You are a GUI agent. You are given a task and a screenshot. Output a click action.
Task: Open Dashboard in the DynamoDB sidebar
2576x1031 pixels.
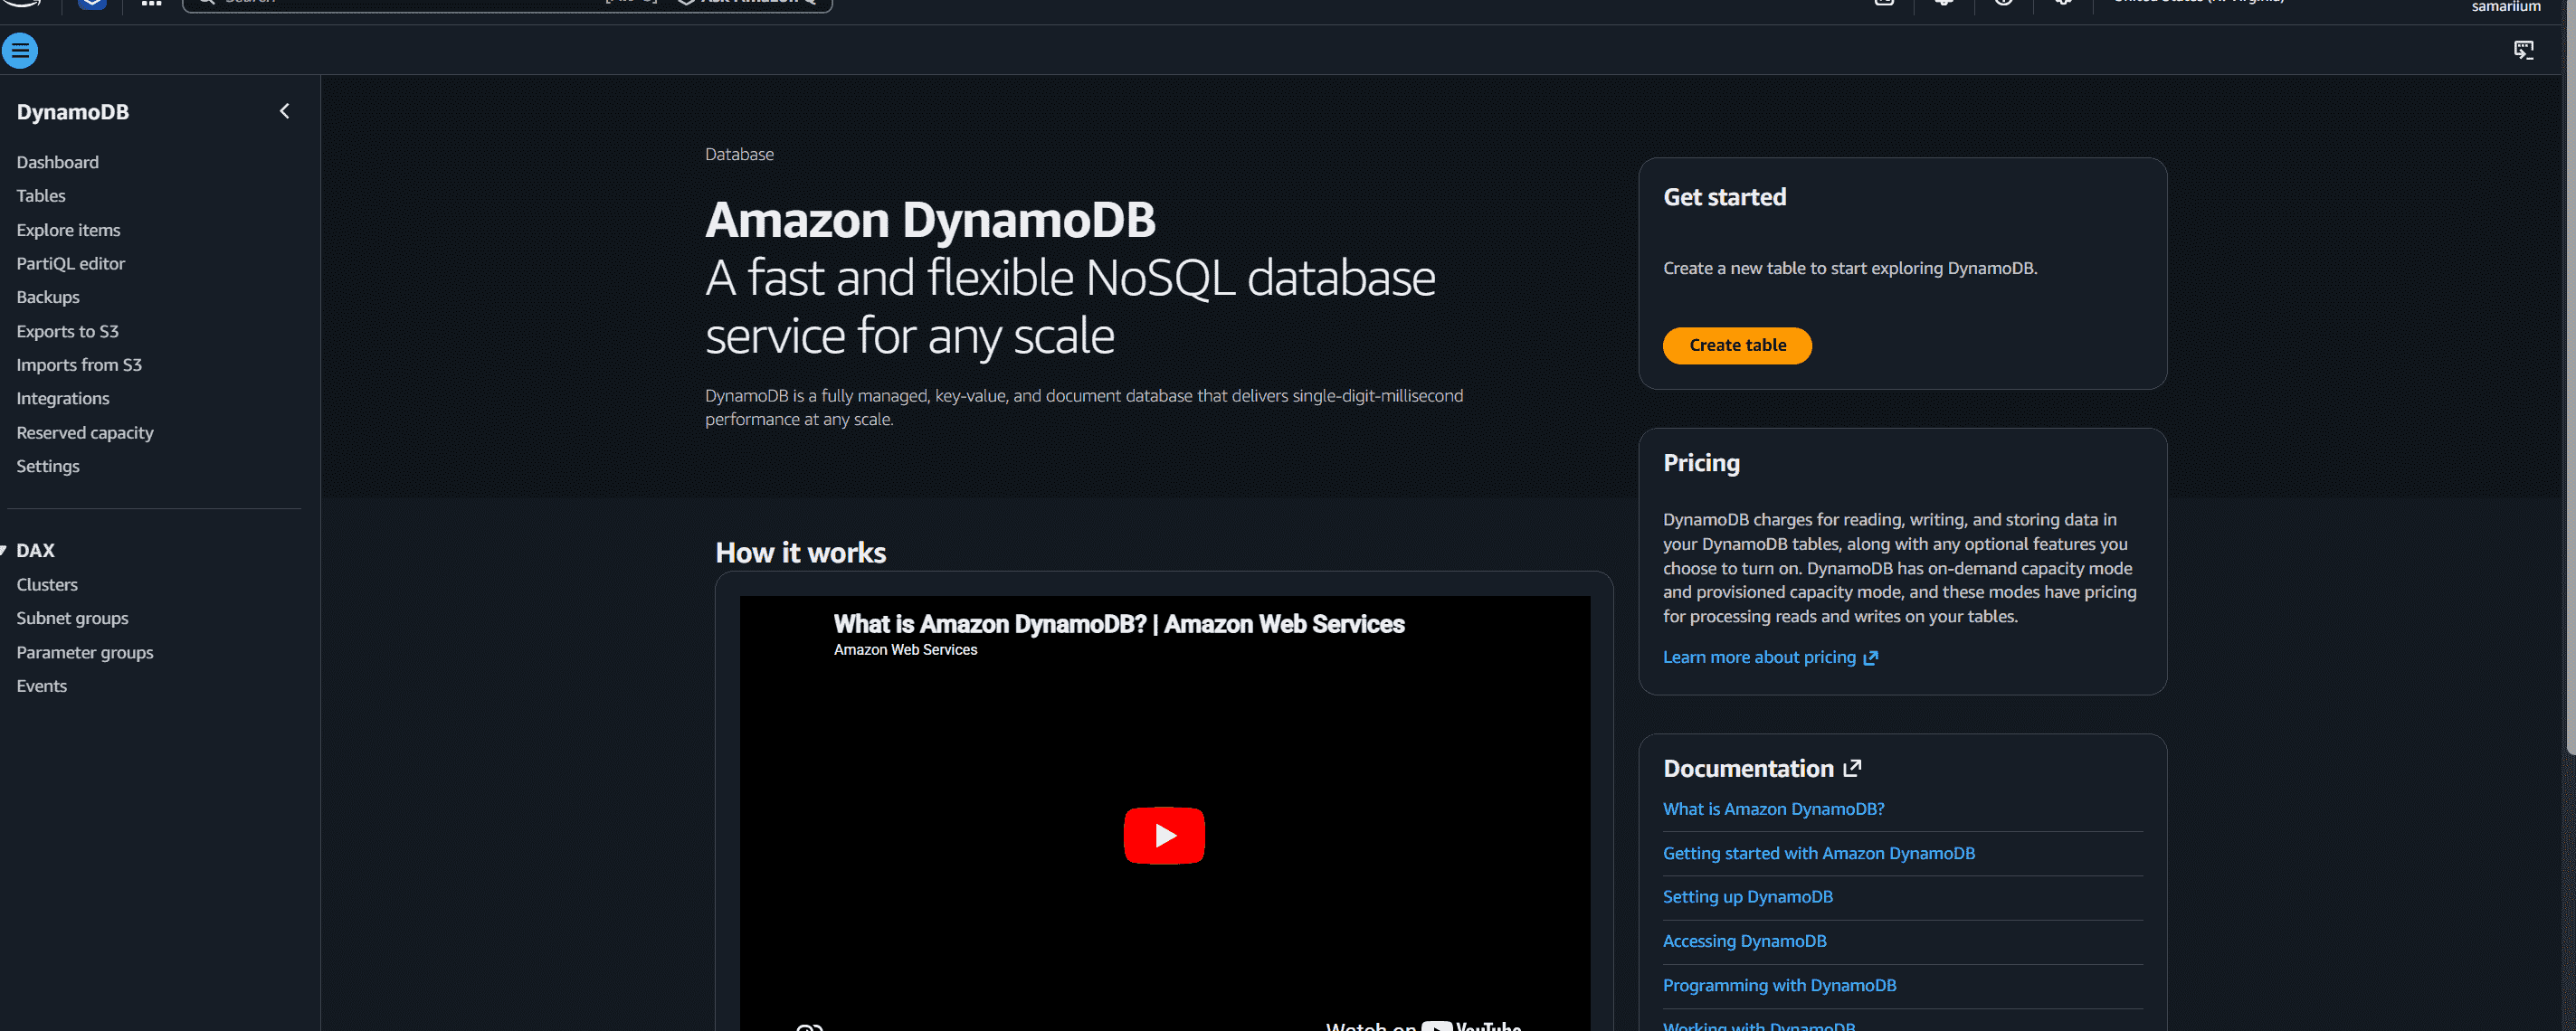57,162
